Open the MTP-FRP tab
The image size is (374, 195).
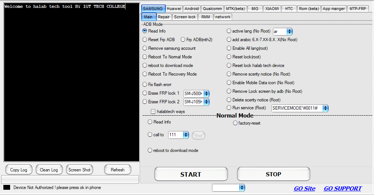point(358,9)
